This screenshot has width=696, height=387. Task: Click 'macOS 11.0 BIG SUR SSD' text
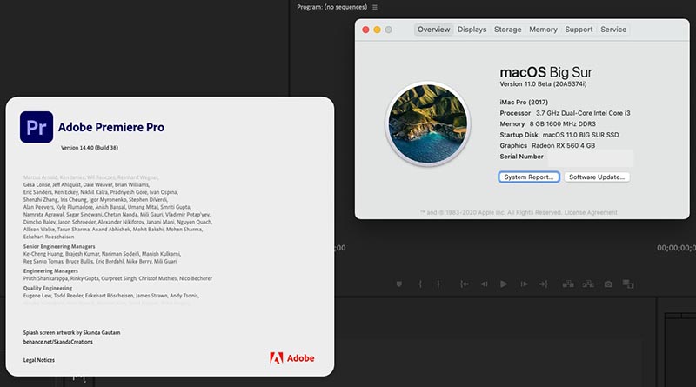tap(580, 135)
